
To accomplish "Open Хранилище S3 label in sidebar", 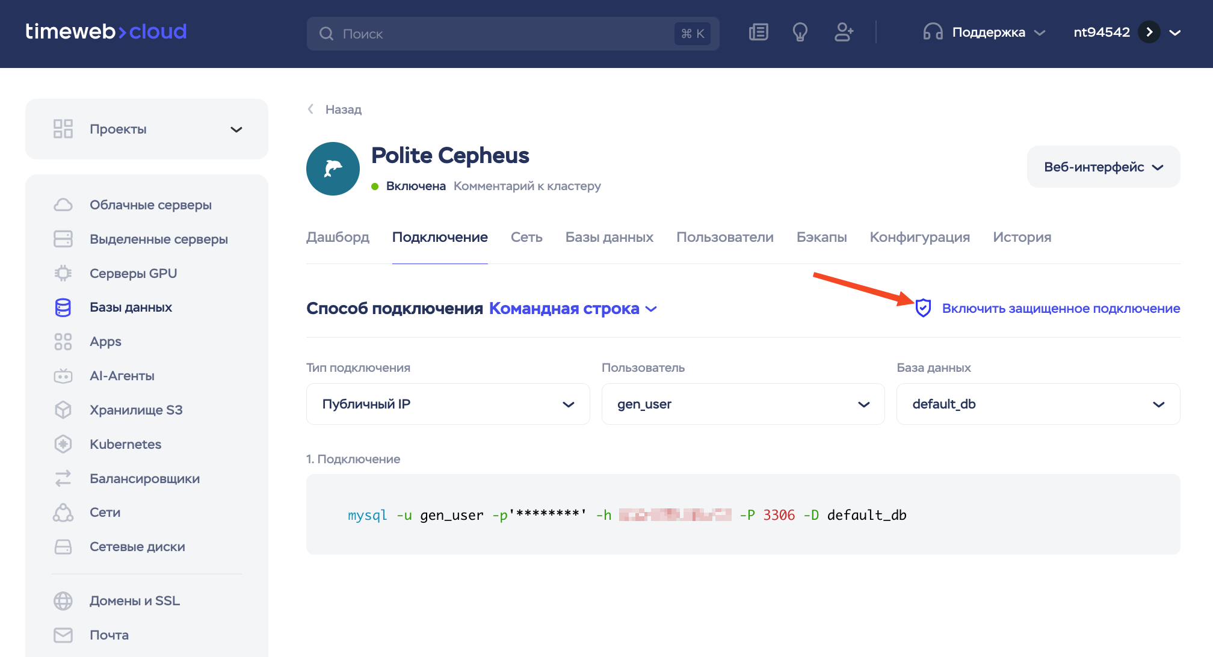I will point(136,410).
